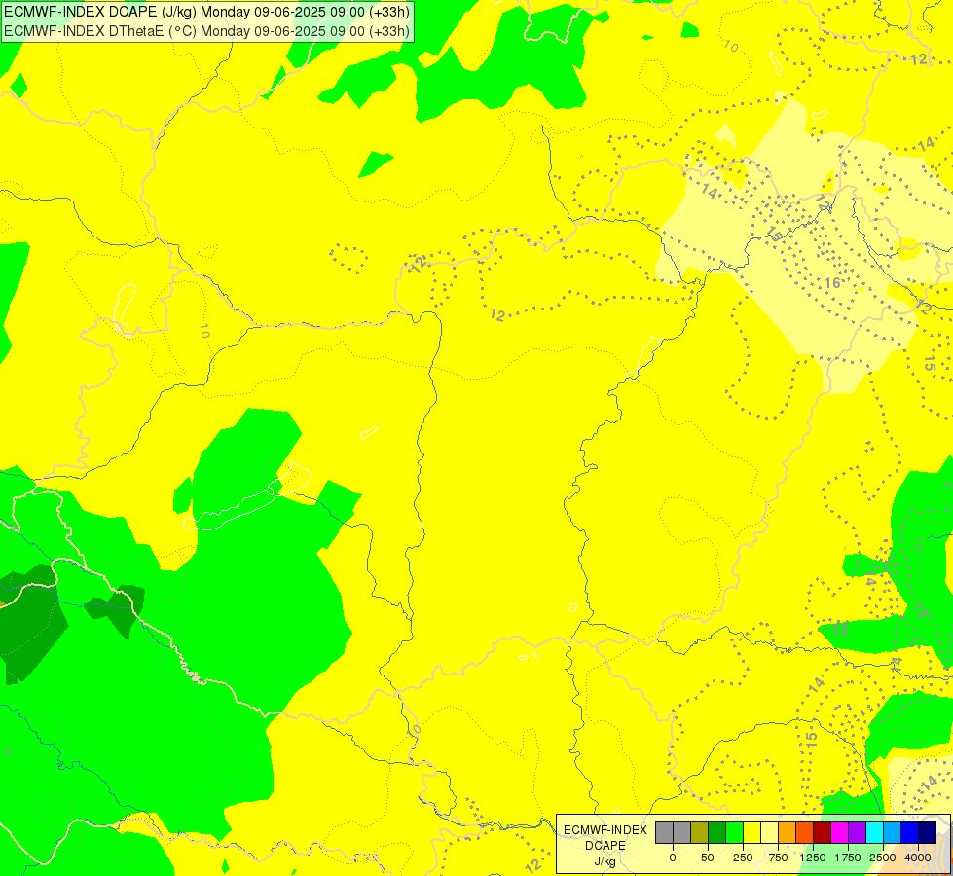Image resolution: width=953 pixels, height=876 pixels.
Task: Click the purple swatch in the legend
Action: [857, 832]
